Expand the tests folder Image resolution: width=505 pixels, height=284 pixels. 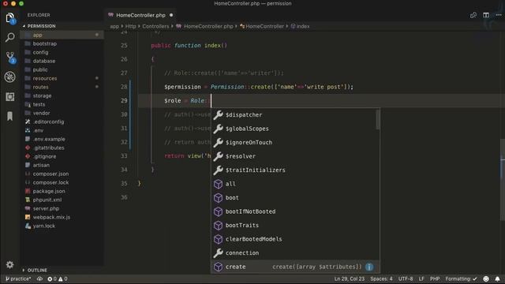pos(39,104)
